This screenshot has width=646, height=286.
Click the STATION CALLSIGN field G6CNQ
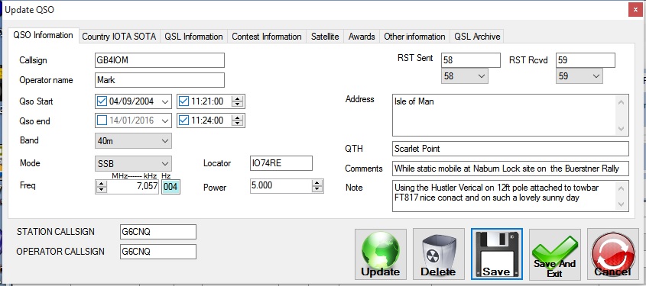158,232
